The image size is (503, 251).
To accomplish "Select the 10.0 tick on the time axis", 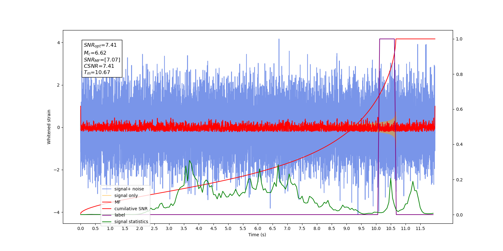I will (x=376, y=228).
